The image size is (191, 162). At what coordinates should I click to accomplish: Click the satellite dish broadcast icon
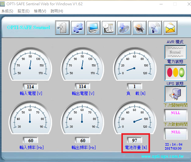point(155,28)
